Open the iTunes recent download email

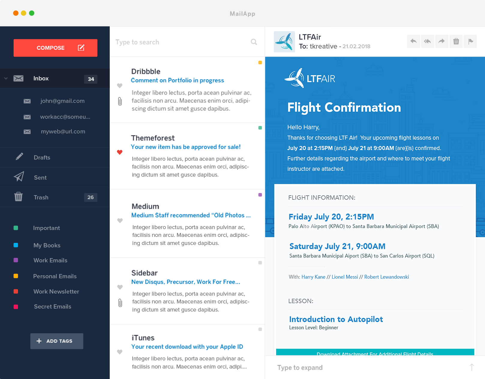tap(187, 352)
